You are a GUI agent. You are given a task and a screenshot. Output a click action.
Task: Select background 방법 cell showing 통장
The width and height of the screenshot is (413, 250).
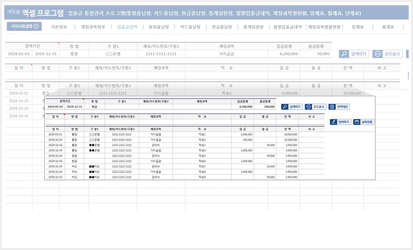[74, 54]
